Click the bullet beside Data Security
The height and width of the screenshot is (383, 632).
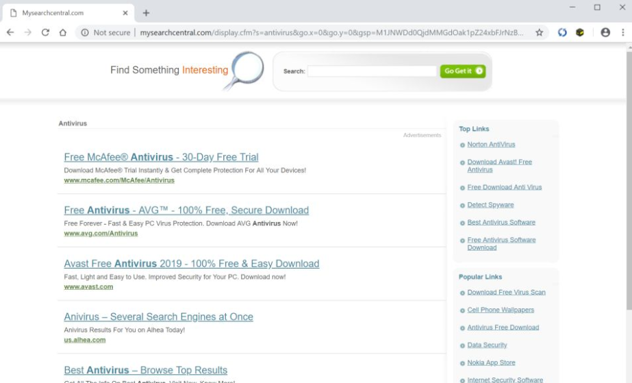(462, 346)
